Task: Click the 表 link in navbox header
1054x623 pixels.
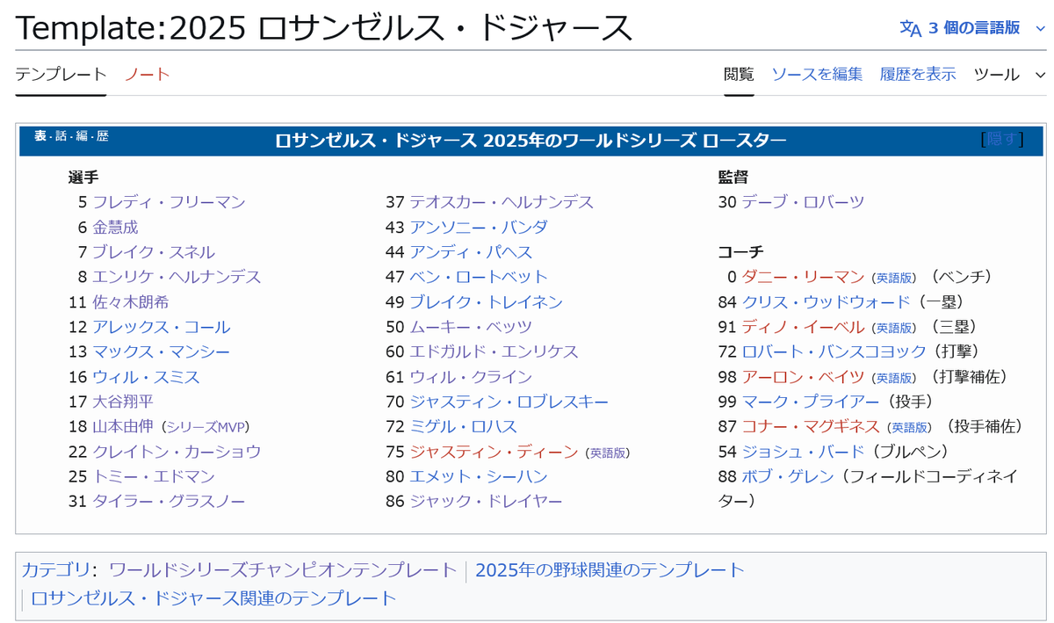Action: pyautogui.click(x=40, y=136)
